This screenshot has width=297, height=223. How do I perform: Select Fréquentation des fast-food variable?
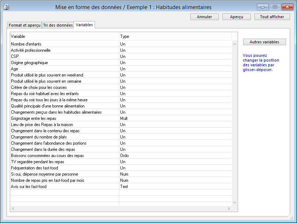pyautogui.click(x=121, y=168)
